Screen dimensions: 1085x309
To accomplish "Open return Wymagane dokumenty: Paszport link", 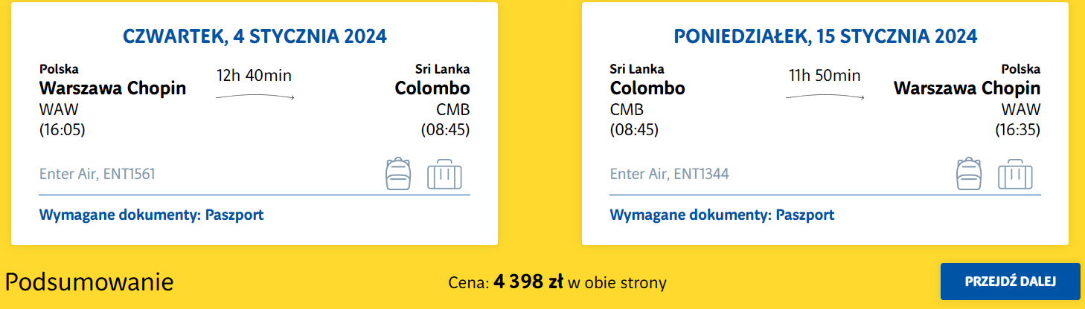I will point(722,215).
